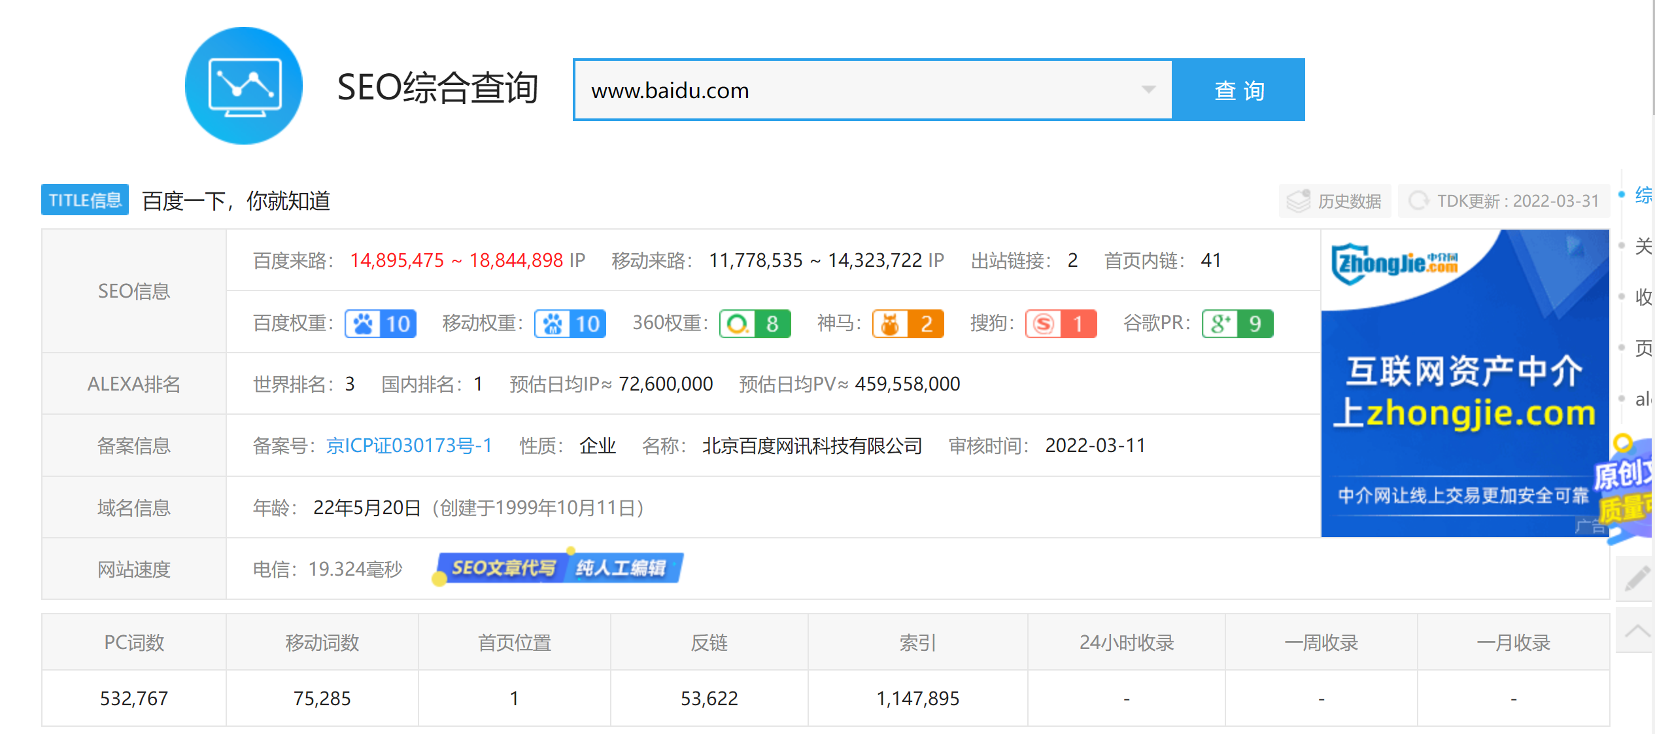Click 世界排名 value 3

click(x=350, y=384)
